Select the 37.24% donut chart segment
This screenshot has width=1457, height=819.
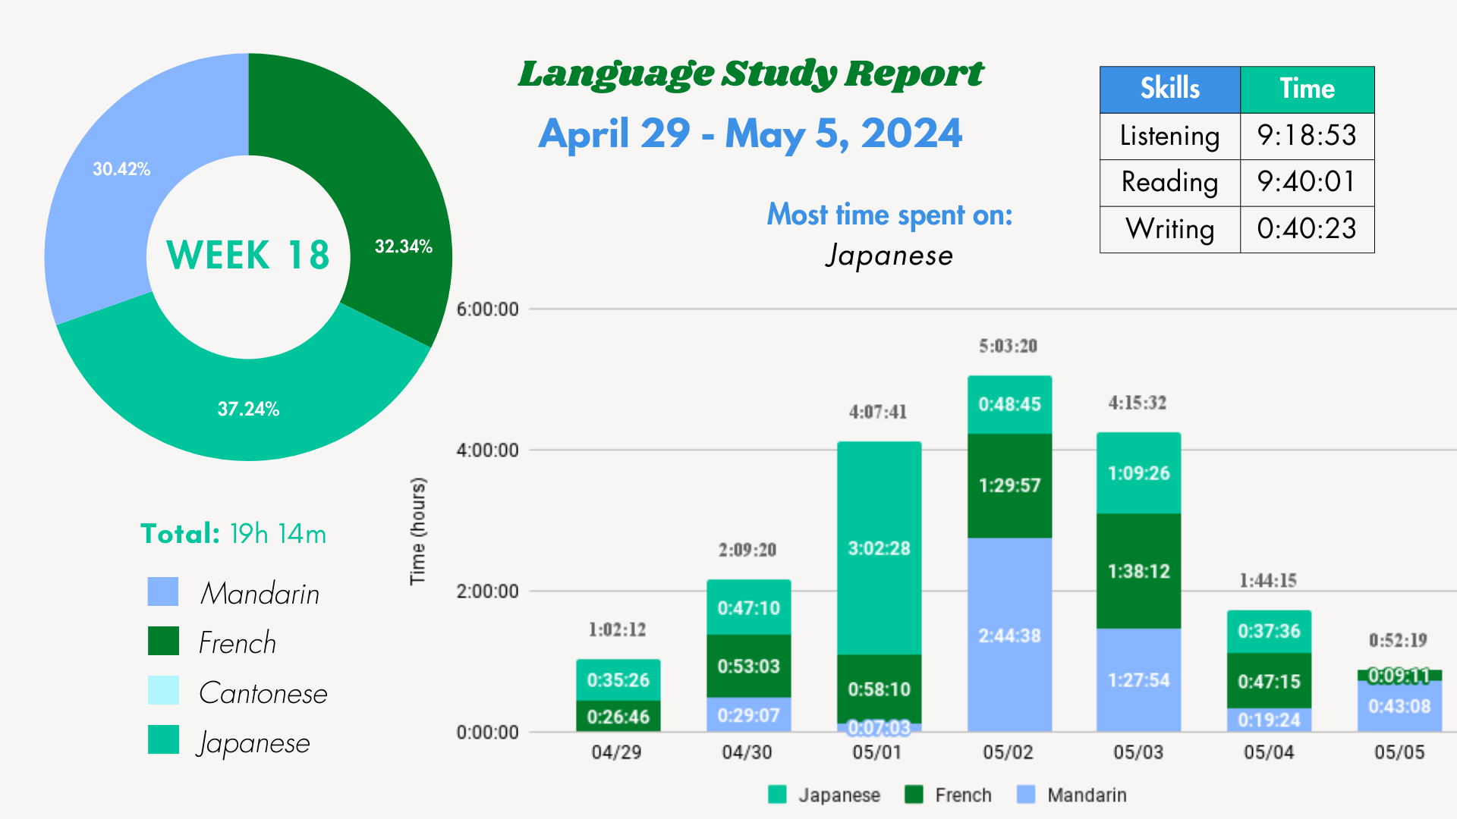click(x=248, y=409)
